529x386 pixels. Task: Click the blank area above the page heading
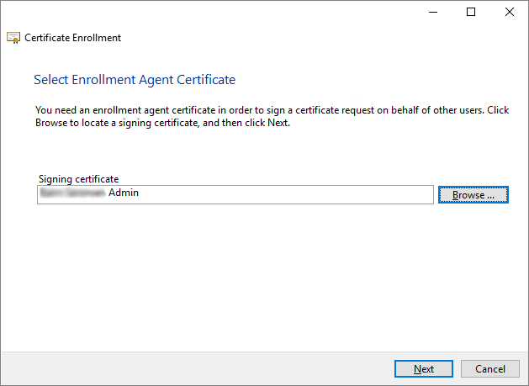(252, 57)
